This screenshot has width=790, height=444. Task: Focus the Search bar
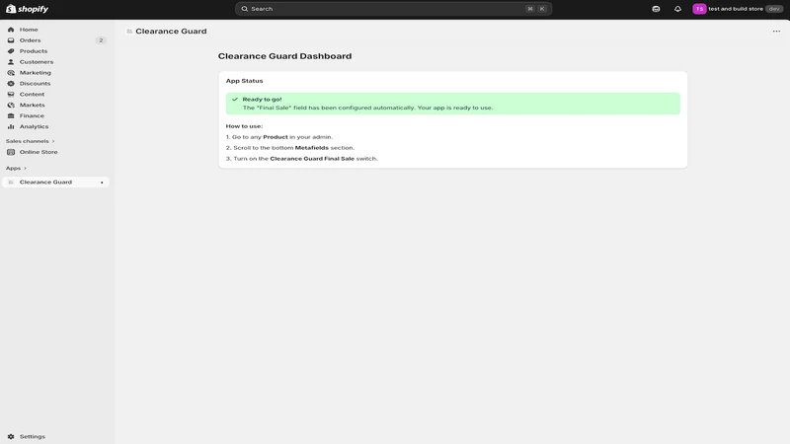click(393, 9)
